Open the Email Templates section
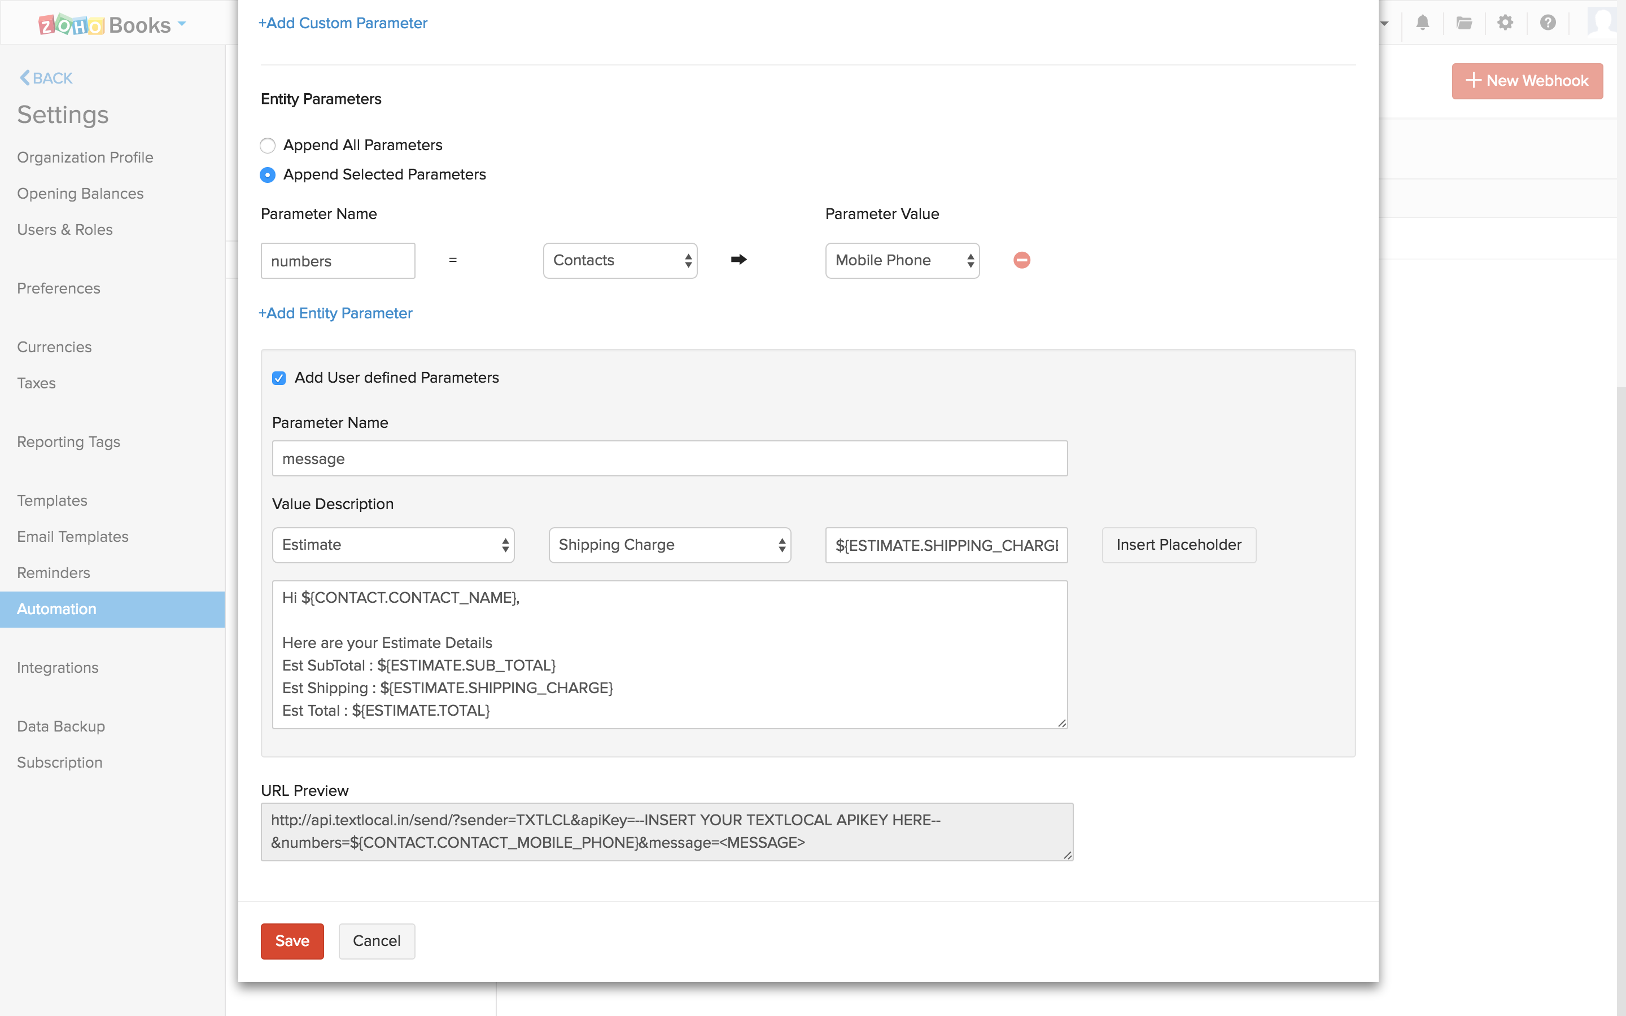1626x1016 pixels. point(72,536)
